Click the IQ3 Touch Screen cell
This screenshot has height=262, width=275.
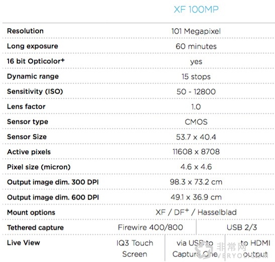click(x=135, y=248)
